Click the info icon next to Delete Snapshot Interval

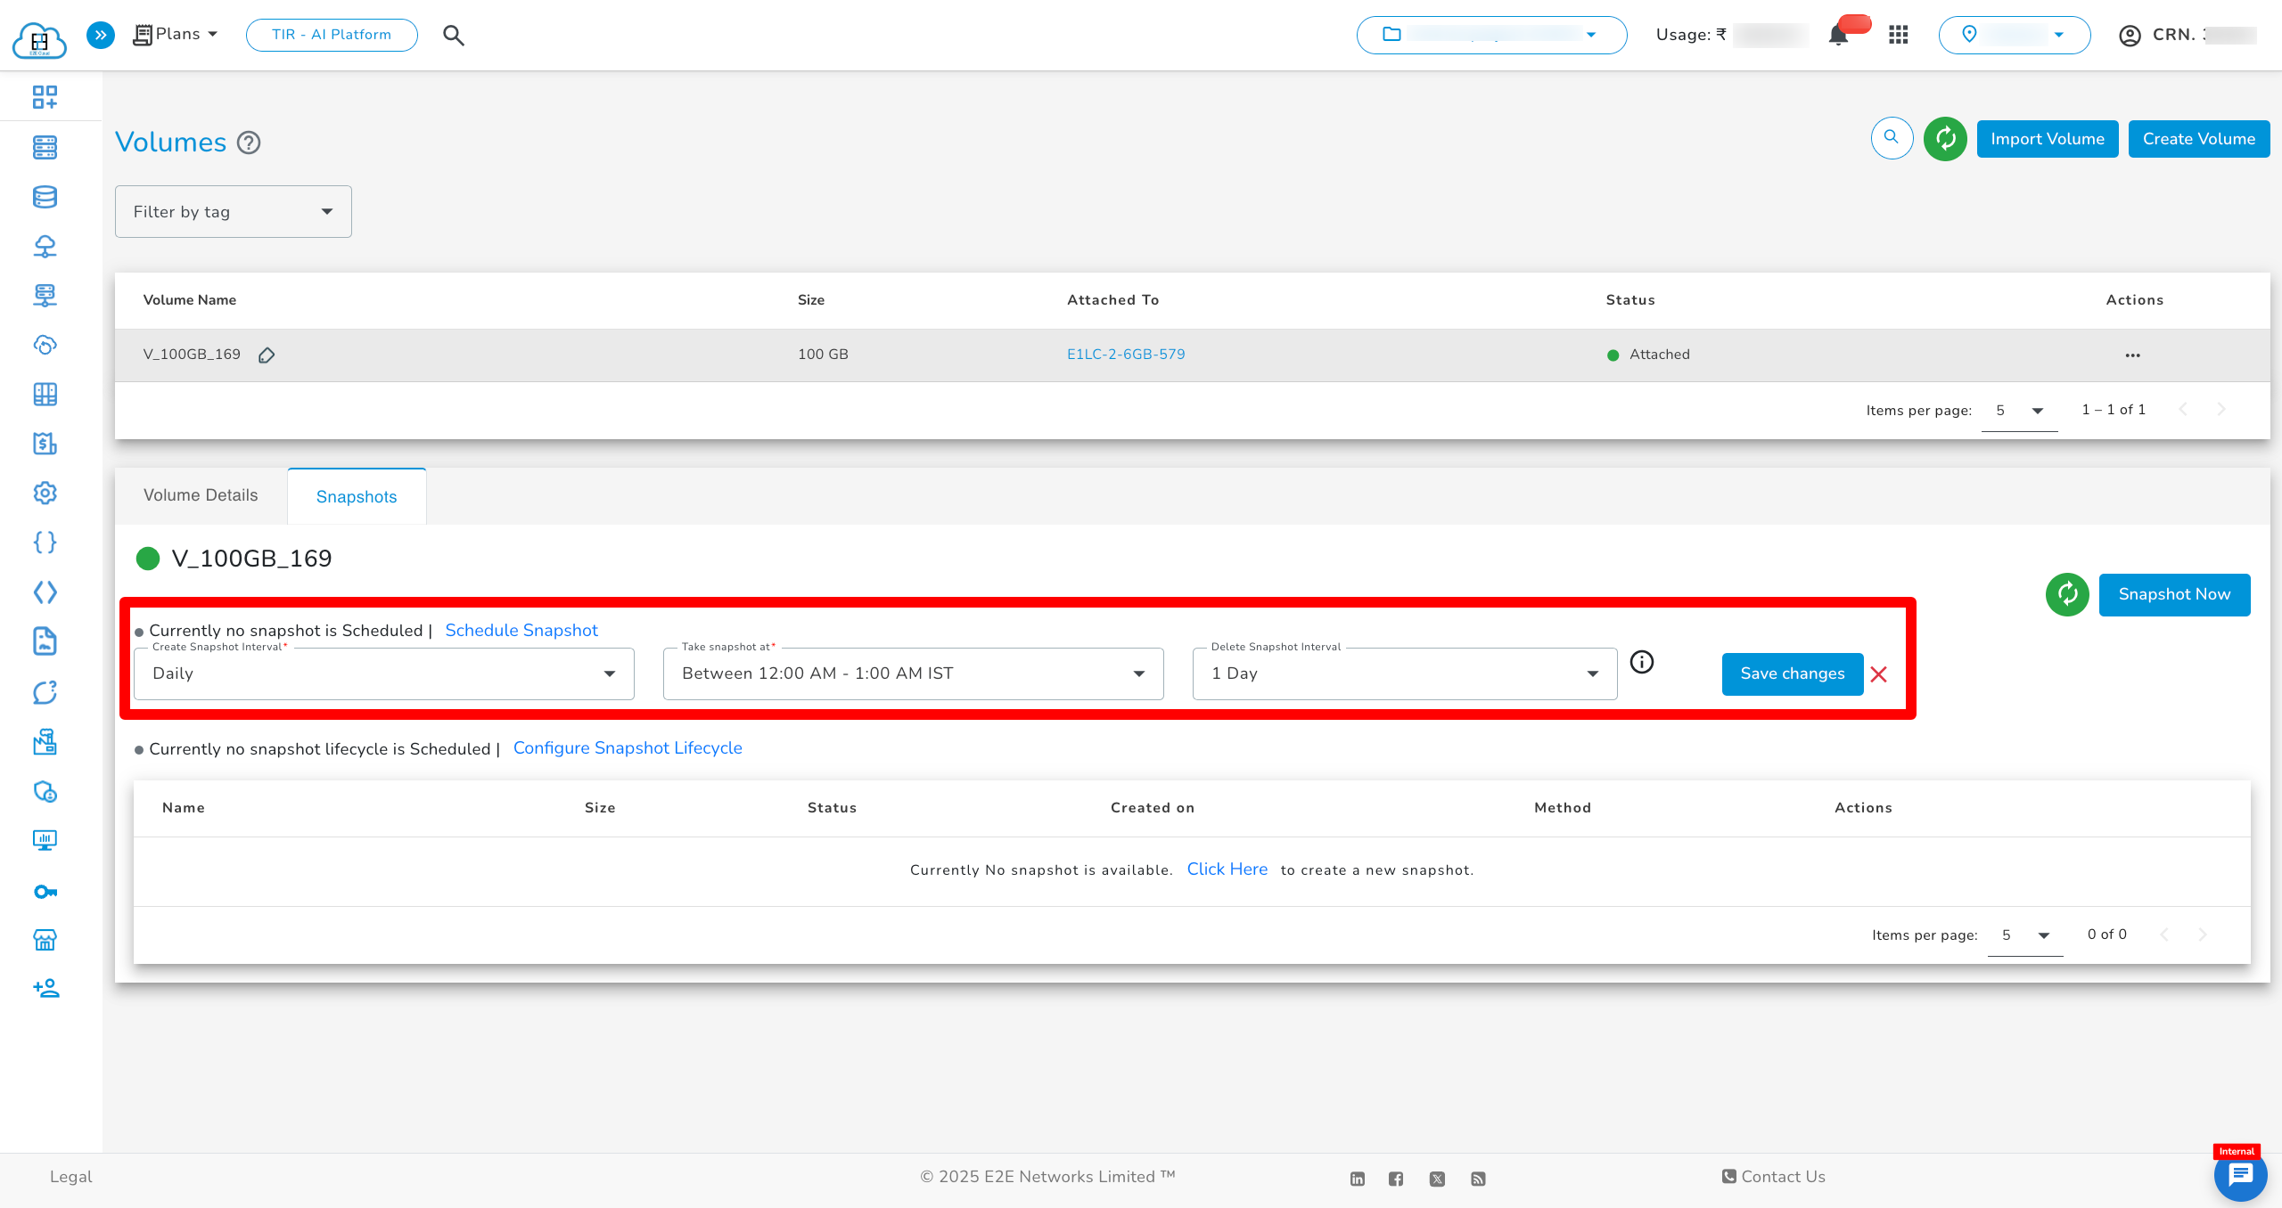click(1641, 662)
